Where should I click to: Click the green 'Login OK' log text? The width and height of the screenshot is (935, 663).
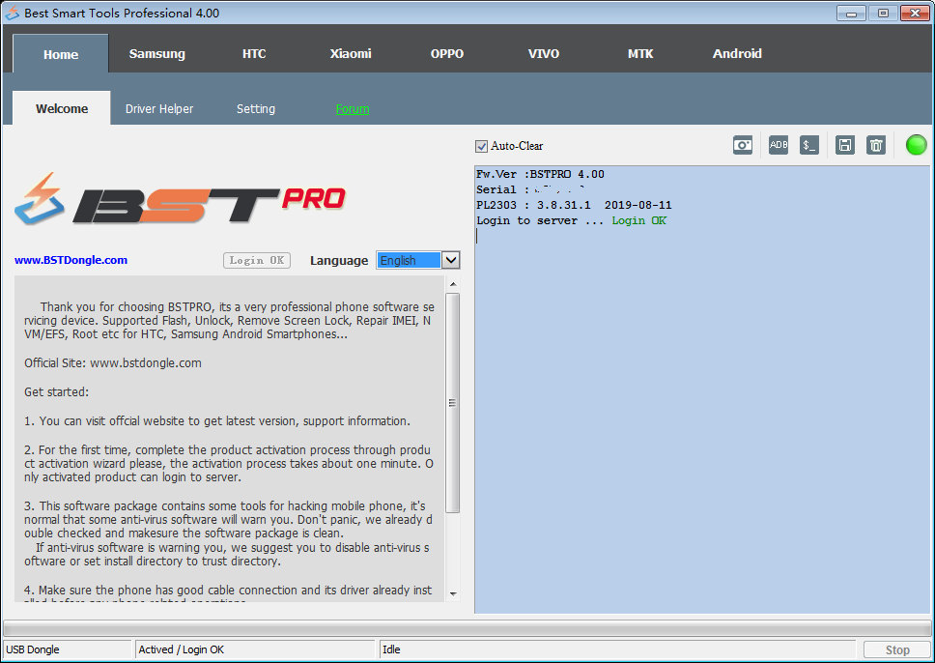coord(639,220)
